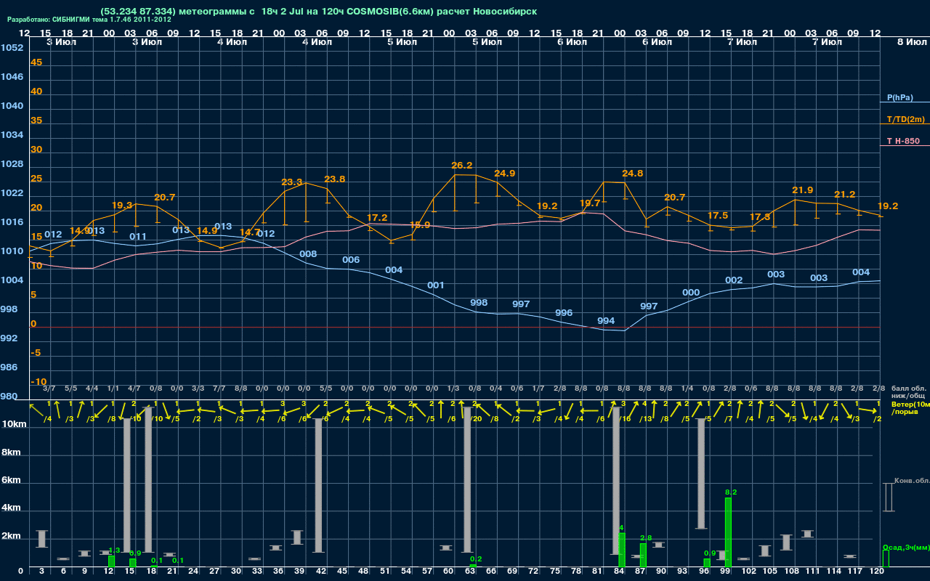This screenshot has width=930, height=581.
Task: Click the 'Осад,3ч(мм)' precipitation legend
Action: tap(906, 547)
